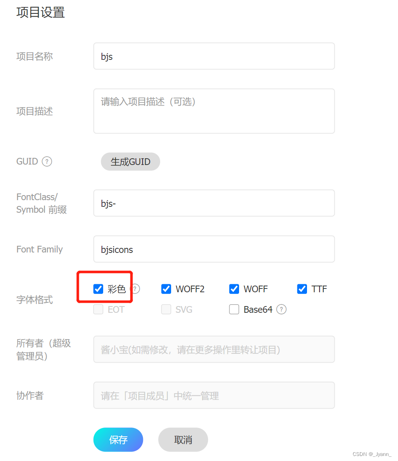Open the 彩色 help tooltip icon
This screenshot has width=398, height=461.
[135, 288]
